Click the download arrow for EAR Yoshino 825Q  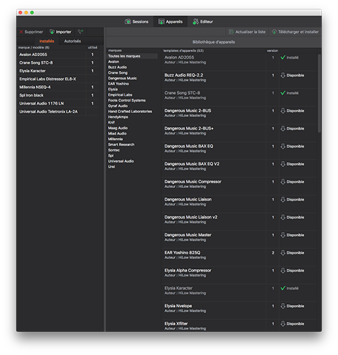point(283,253)
